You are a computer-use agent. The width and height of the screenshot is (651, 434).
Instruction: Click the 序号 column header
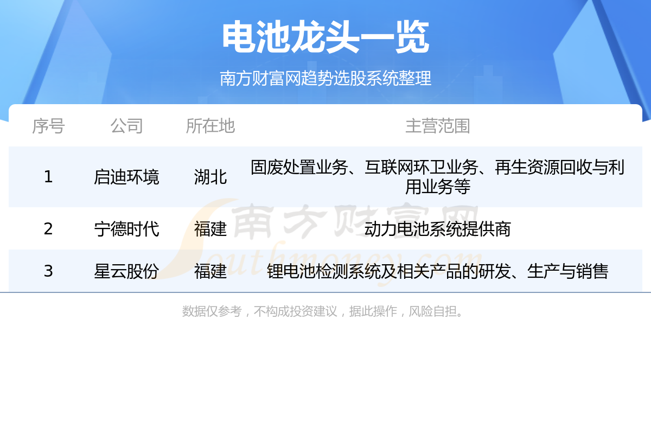coord(48,126)
